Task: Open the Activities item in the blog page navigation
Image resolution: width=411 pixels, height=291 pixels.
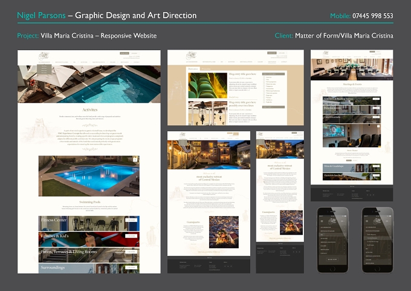Action: pos(231,62)
